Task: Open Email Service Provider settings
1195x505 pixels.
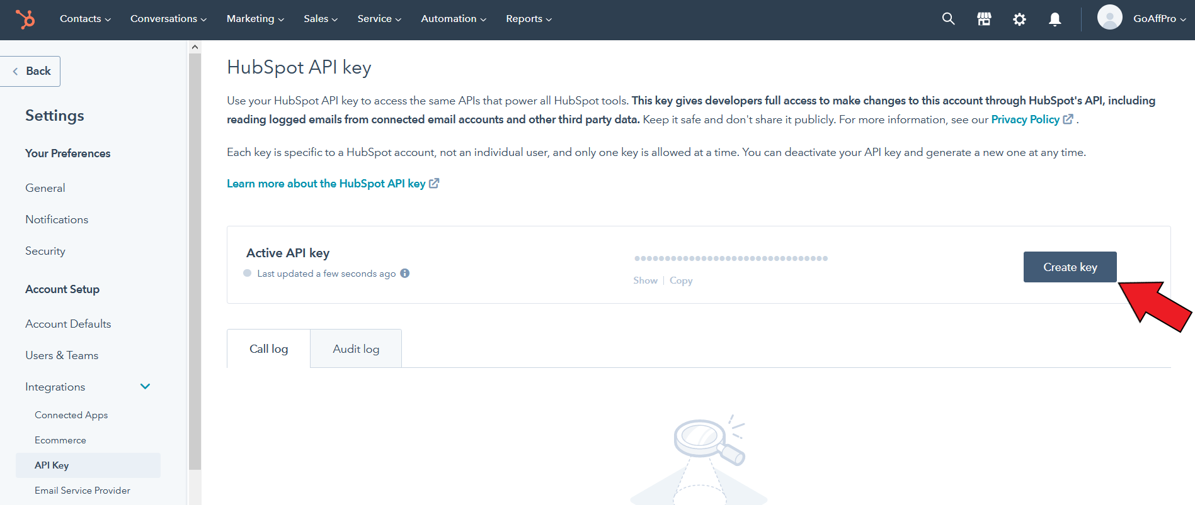Action: click(83, 491)
